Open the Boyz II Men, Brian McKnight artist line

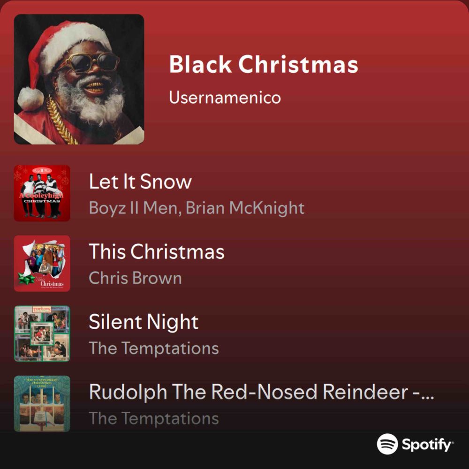click(197, 208)
